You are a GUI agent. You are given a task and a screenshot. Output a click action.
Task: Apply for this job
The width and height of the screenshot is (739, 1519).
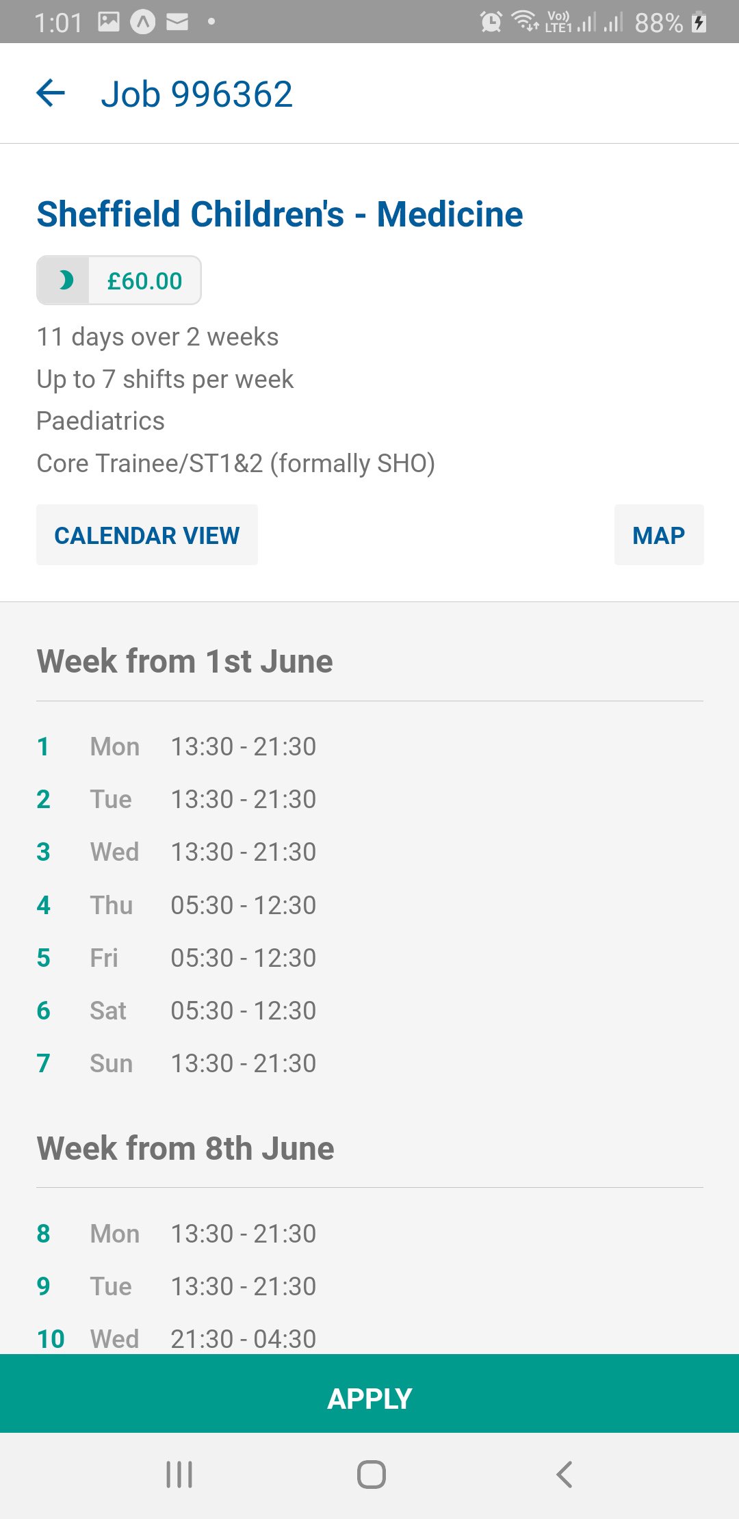369,1398
